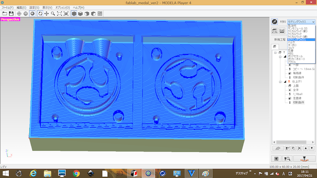Click the copy process button

pos(293,148)
